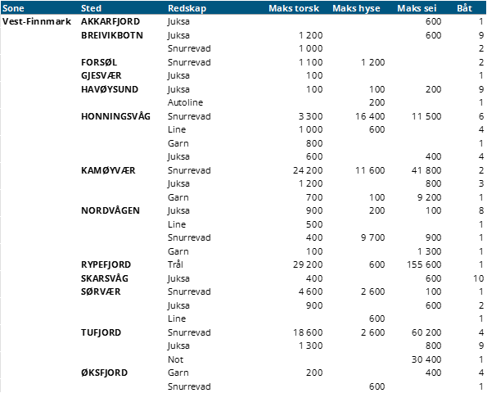The height and width of the screenshot is (393, 487).
Task: Select the 16 400 Maks hyse value
Action: pyautogui.click(x=370, y=116)
